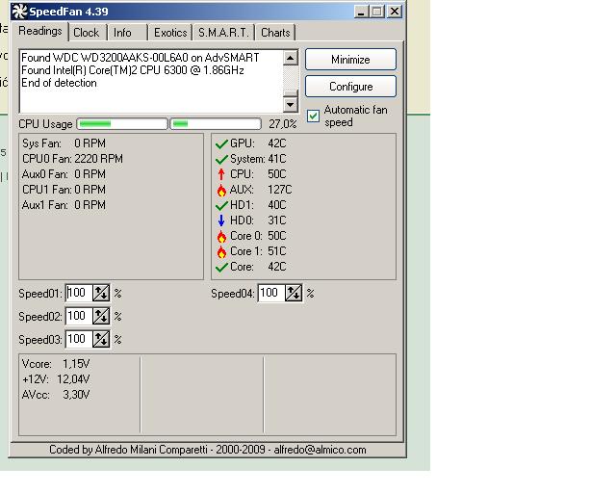616x493 pixels.
Task: Click the flame icon beside AUX
Action: (221, 191)
